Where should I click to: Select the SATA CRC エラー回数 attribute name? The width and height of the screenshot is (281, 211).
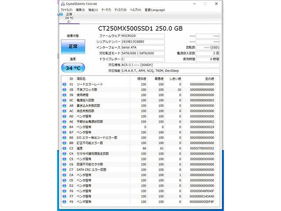(x=91, y=170)
